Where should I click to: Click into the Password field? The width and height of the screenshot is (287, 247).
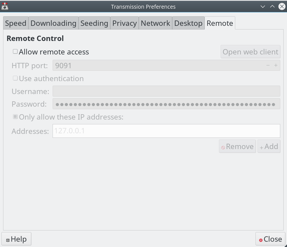pos(166,104)
